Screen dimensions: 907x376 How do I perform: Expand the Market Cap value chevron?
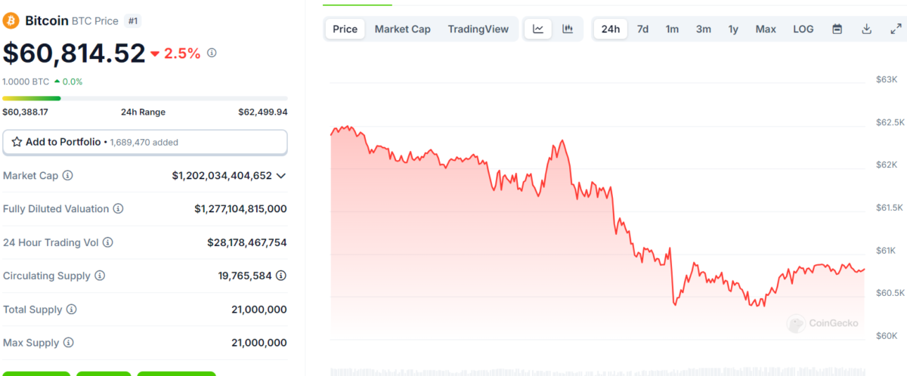281,175
